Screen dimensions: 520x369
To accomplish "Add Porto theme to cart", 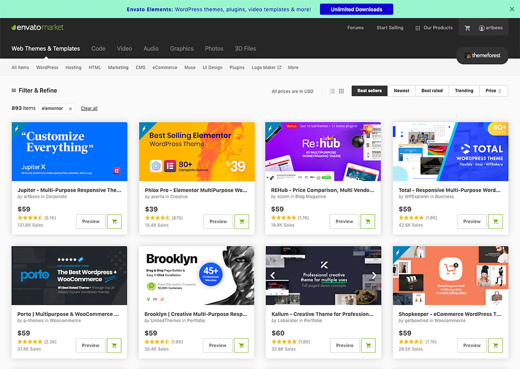I will click(x=114, y=346).
